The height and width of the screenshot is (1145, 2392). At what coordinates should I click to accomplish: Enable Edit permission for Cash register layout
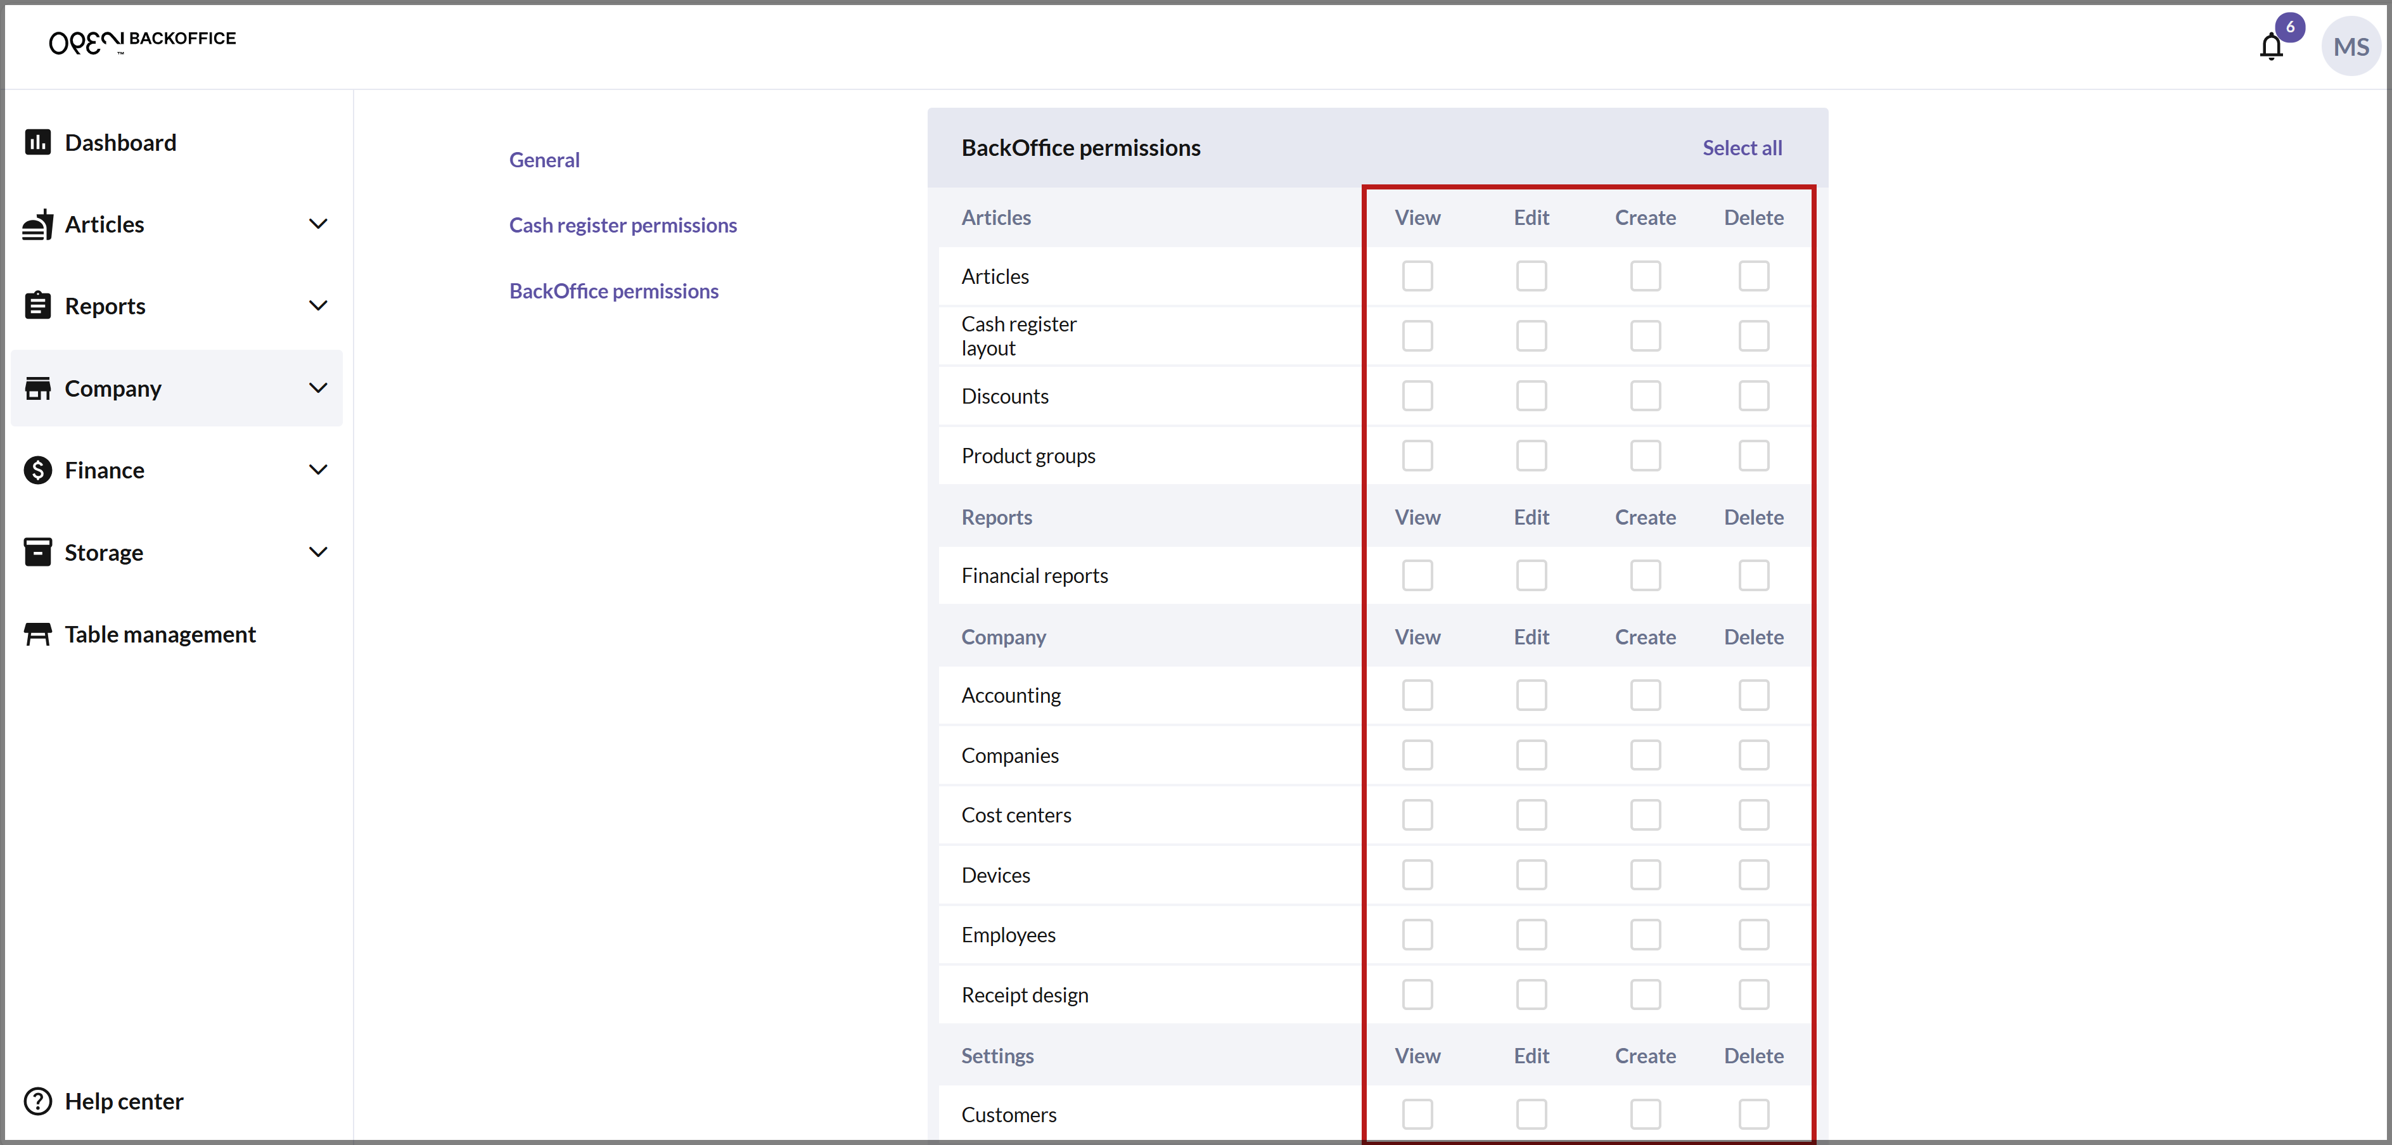coord(1532,335)
